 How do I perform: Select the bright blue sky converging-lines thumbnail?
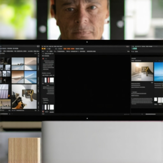coord(31,77)
